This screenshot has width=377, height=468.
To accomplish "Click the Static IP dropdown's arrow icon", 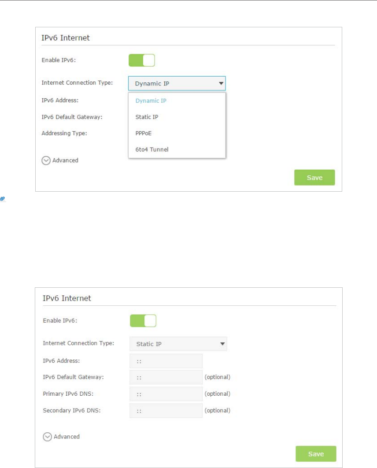I will (222, 344).
